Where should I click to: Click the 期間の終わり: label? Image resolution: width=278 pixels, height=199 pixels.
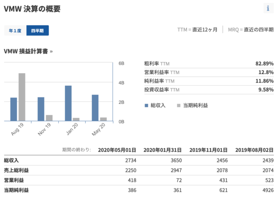tap(76, 150)
